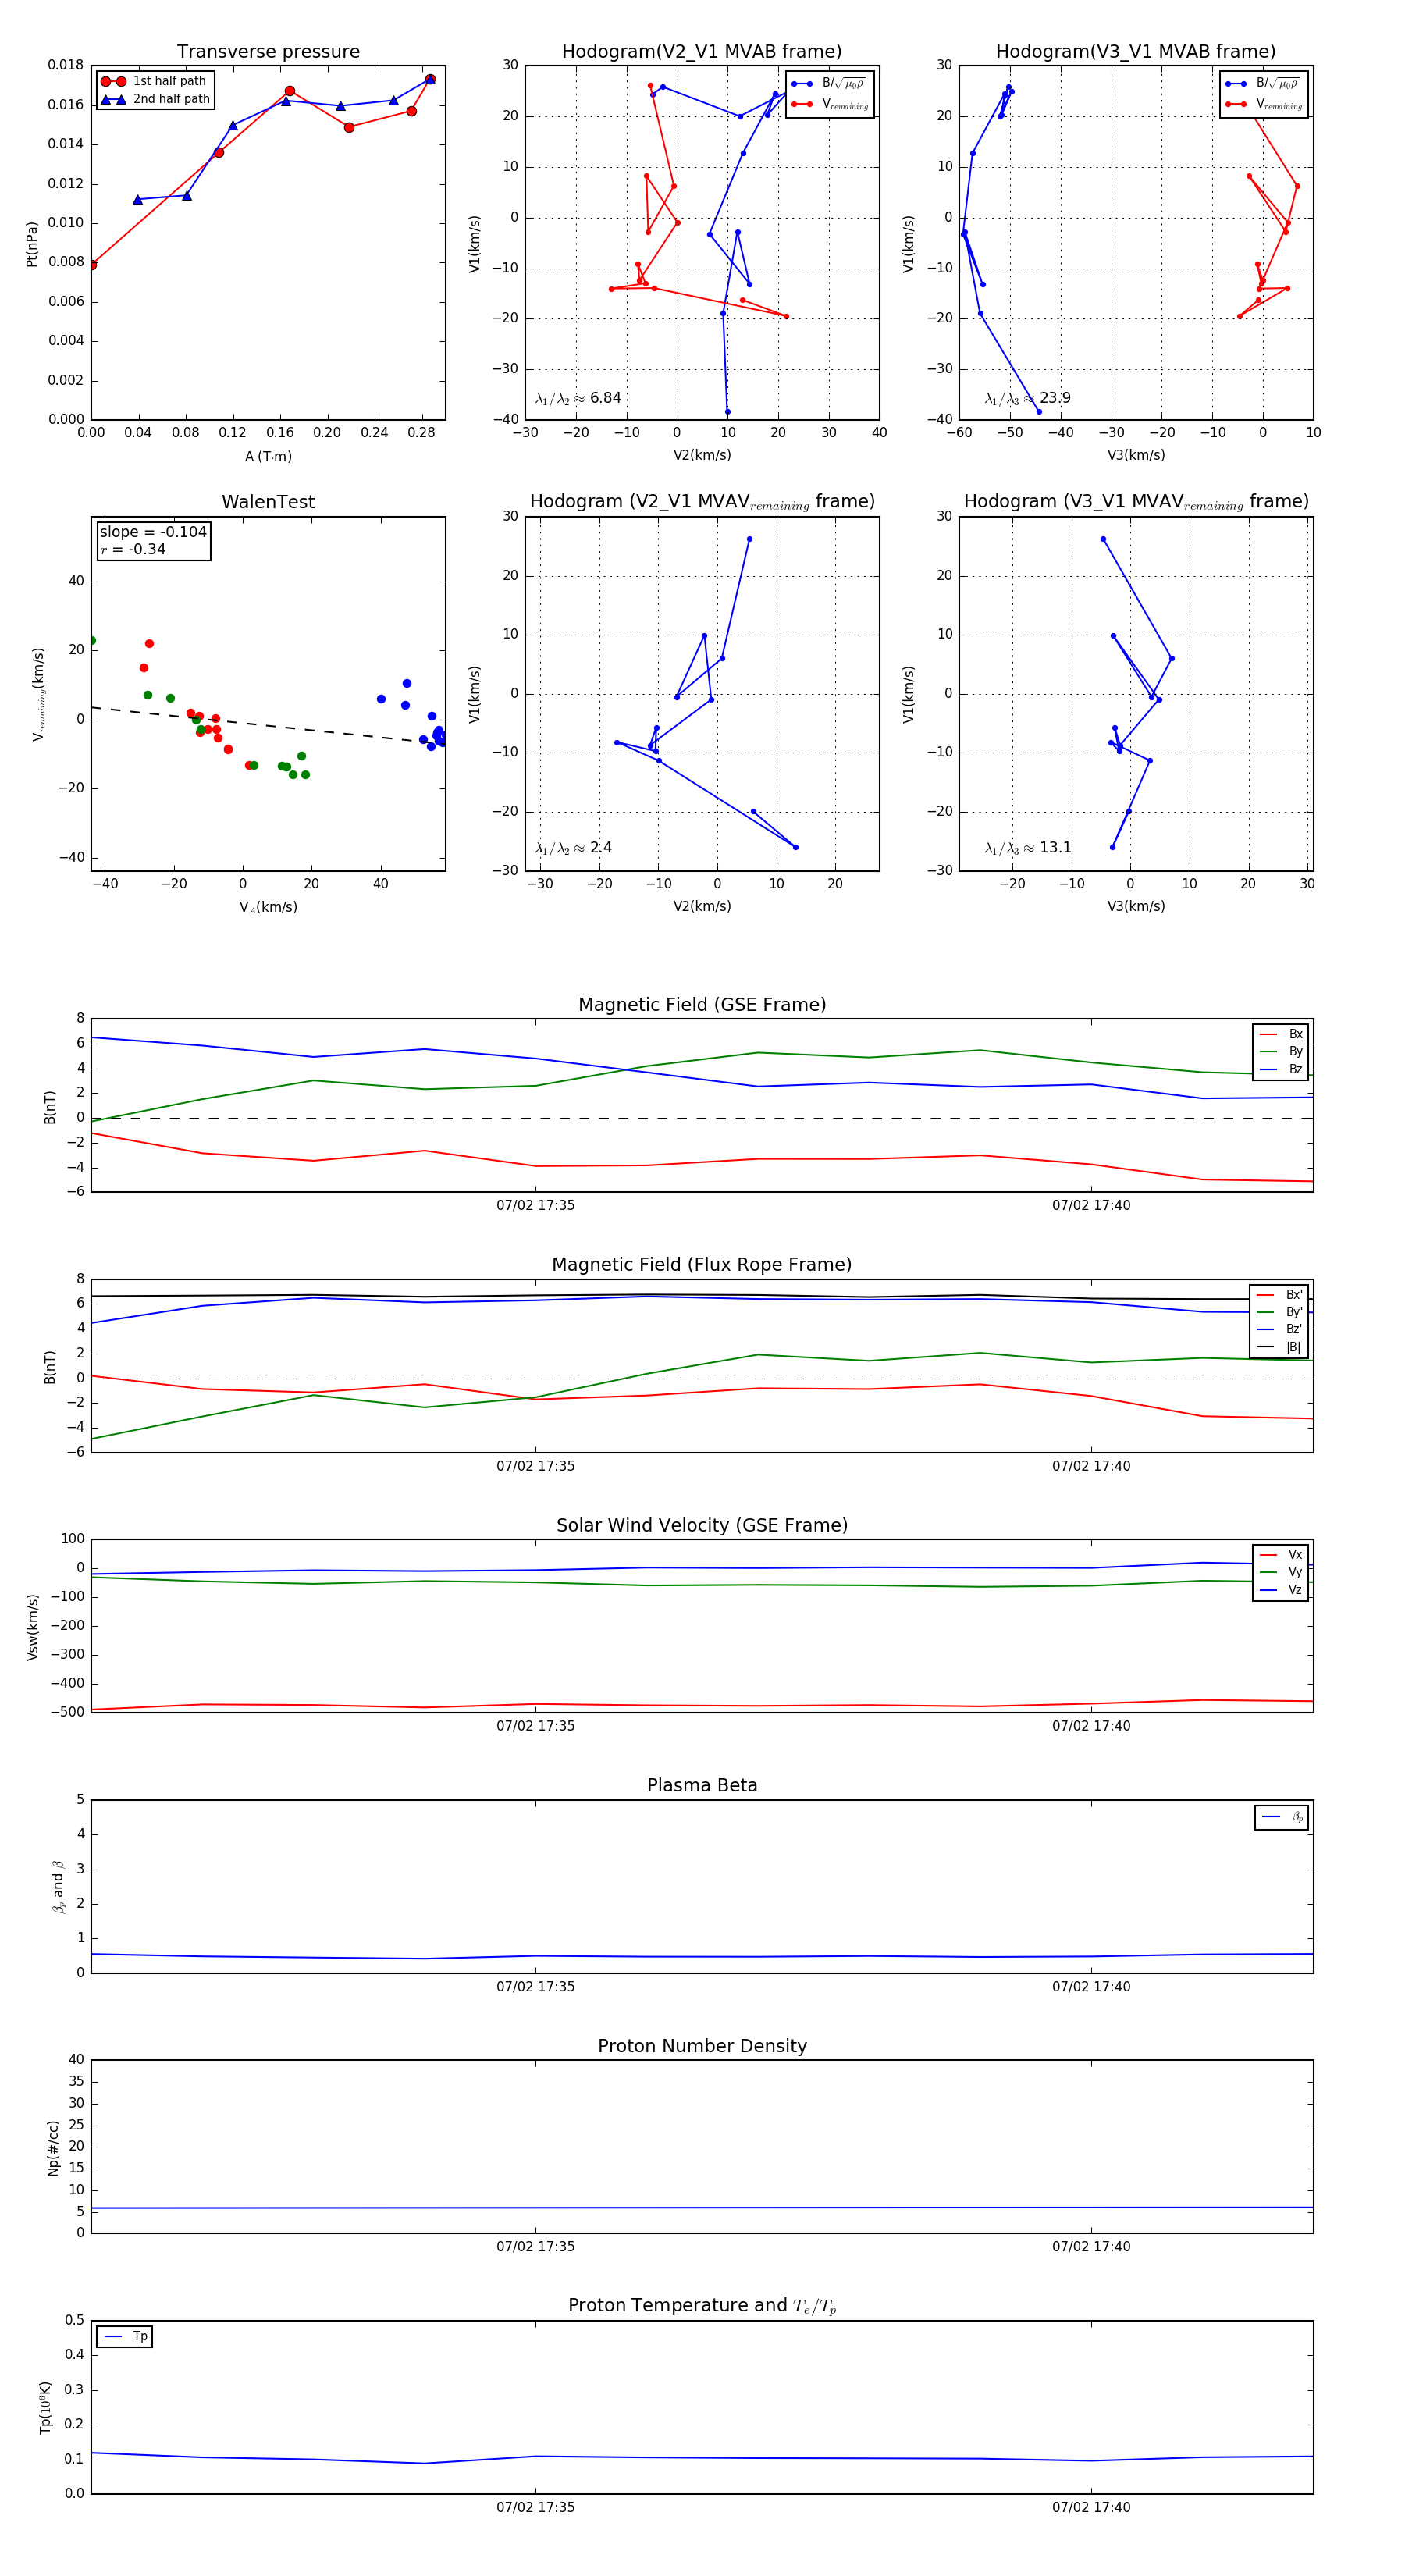Viewport: 1405px width, 2576px height.
Task: Click the WalenTest "V_A(km/s)" x-axis label
Action: (268, 907)
